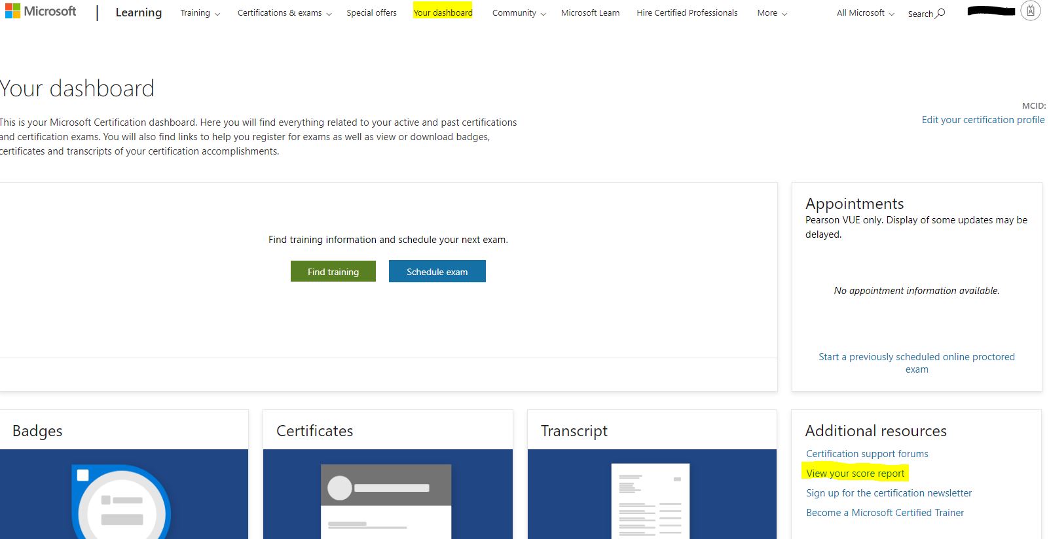Screen dimensions: 1049x539
Task: Open Microsoft Learn link
Action: (x=590, y=13)
